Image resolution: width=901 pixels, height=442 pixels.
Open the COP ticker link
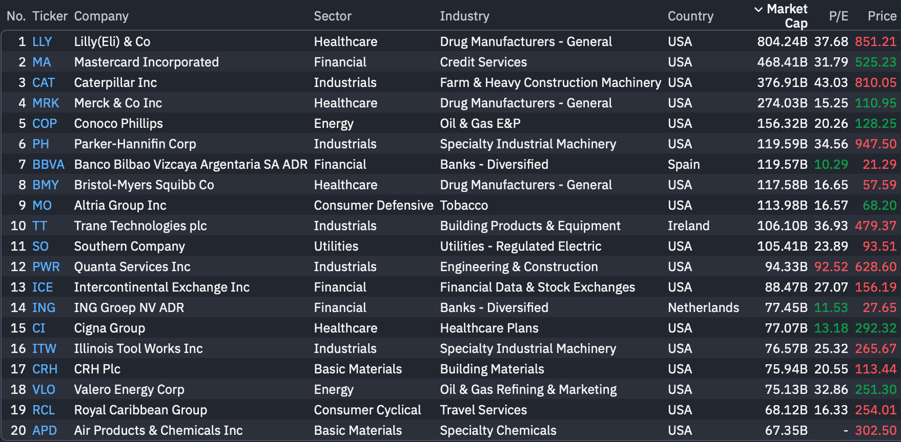[x=45, y=123]
